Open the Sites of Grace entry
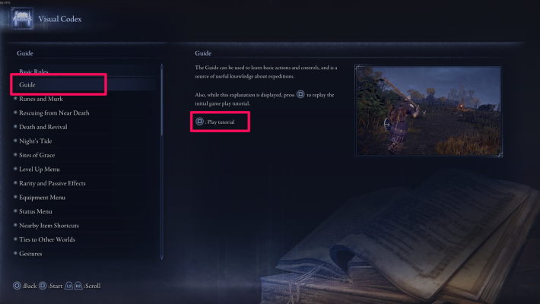 (x=37, y=155)
